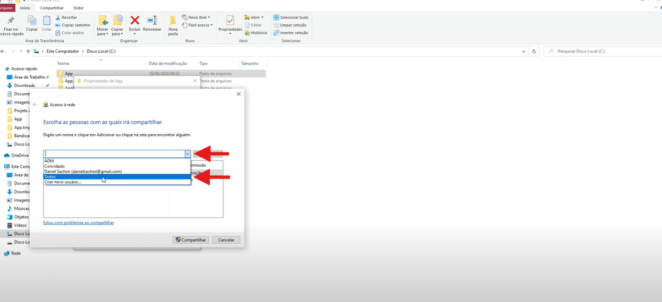Click the Excluir red X icon
The image size is (662, 302).
pos(135,20)
